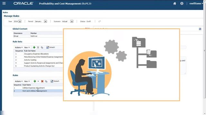This screenshot has width=206, height=115.
Task: Click the Rules breadcrumb link
Action: (x=5, y=12)
